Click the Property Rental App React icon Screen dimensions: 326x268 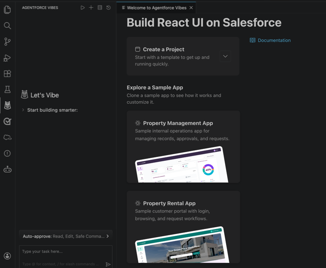(x=137, y=203)
